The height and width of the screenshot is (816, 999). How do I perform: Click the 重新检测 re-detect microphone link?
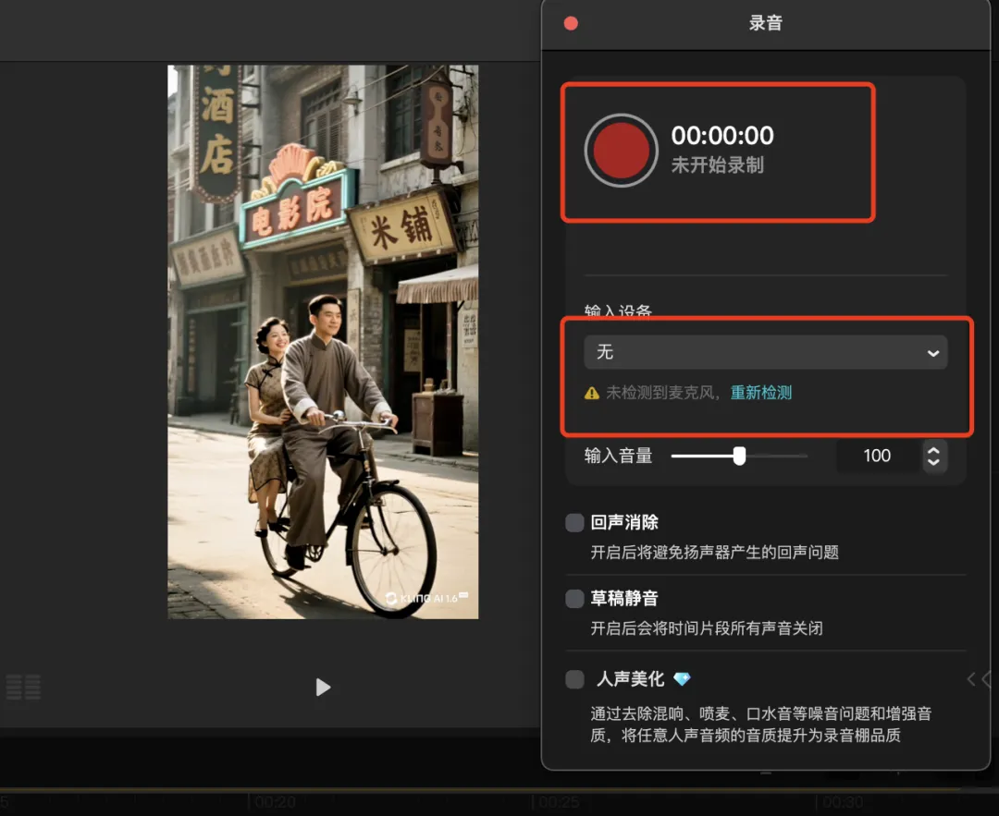[760, 393]
